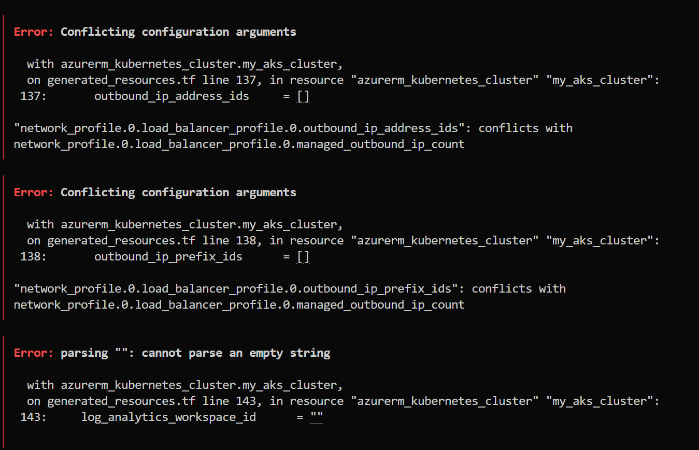Click the first red "Error:" label
Screen dimensions: 699x450
[34, 32]
